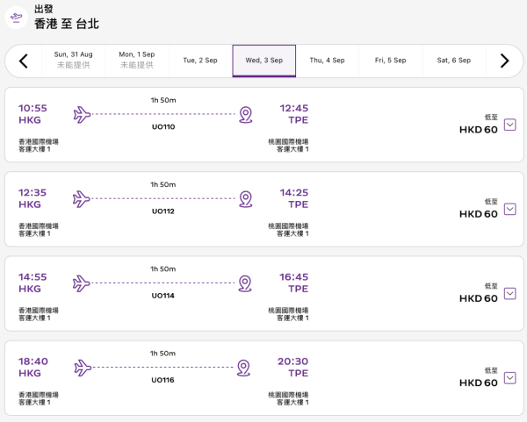527x422 pixels.
Task: Click the airplane icon for flight UO116
Action: tap(83, 368)
